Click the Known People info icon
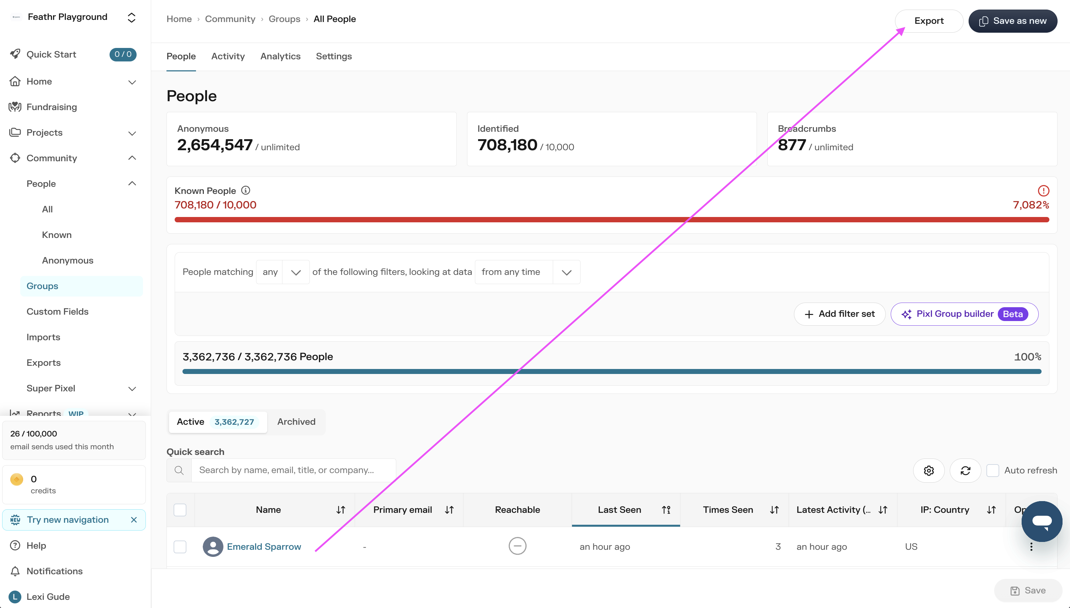Viewport: 1070px width, 608px height. [x=246, y=190]
